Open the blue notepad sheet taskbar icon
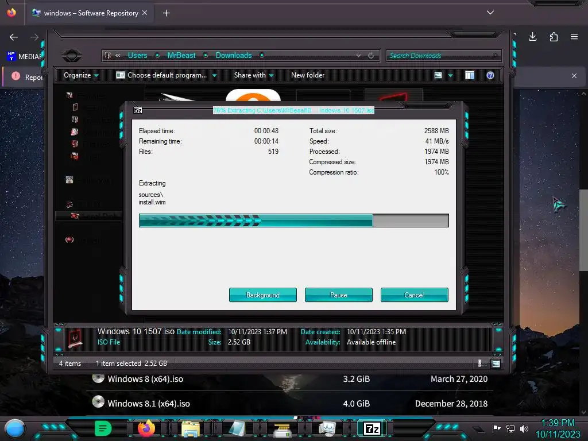Viewport: 588px width, 441px height. tap(237, 429)
